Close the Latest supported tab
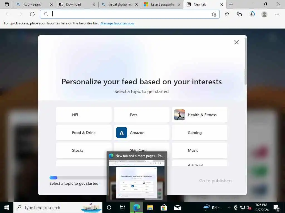285x213 pixels. [x=179, y=4]
